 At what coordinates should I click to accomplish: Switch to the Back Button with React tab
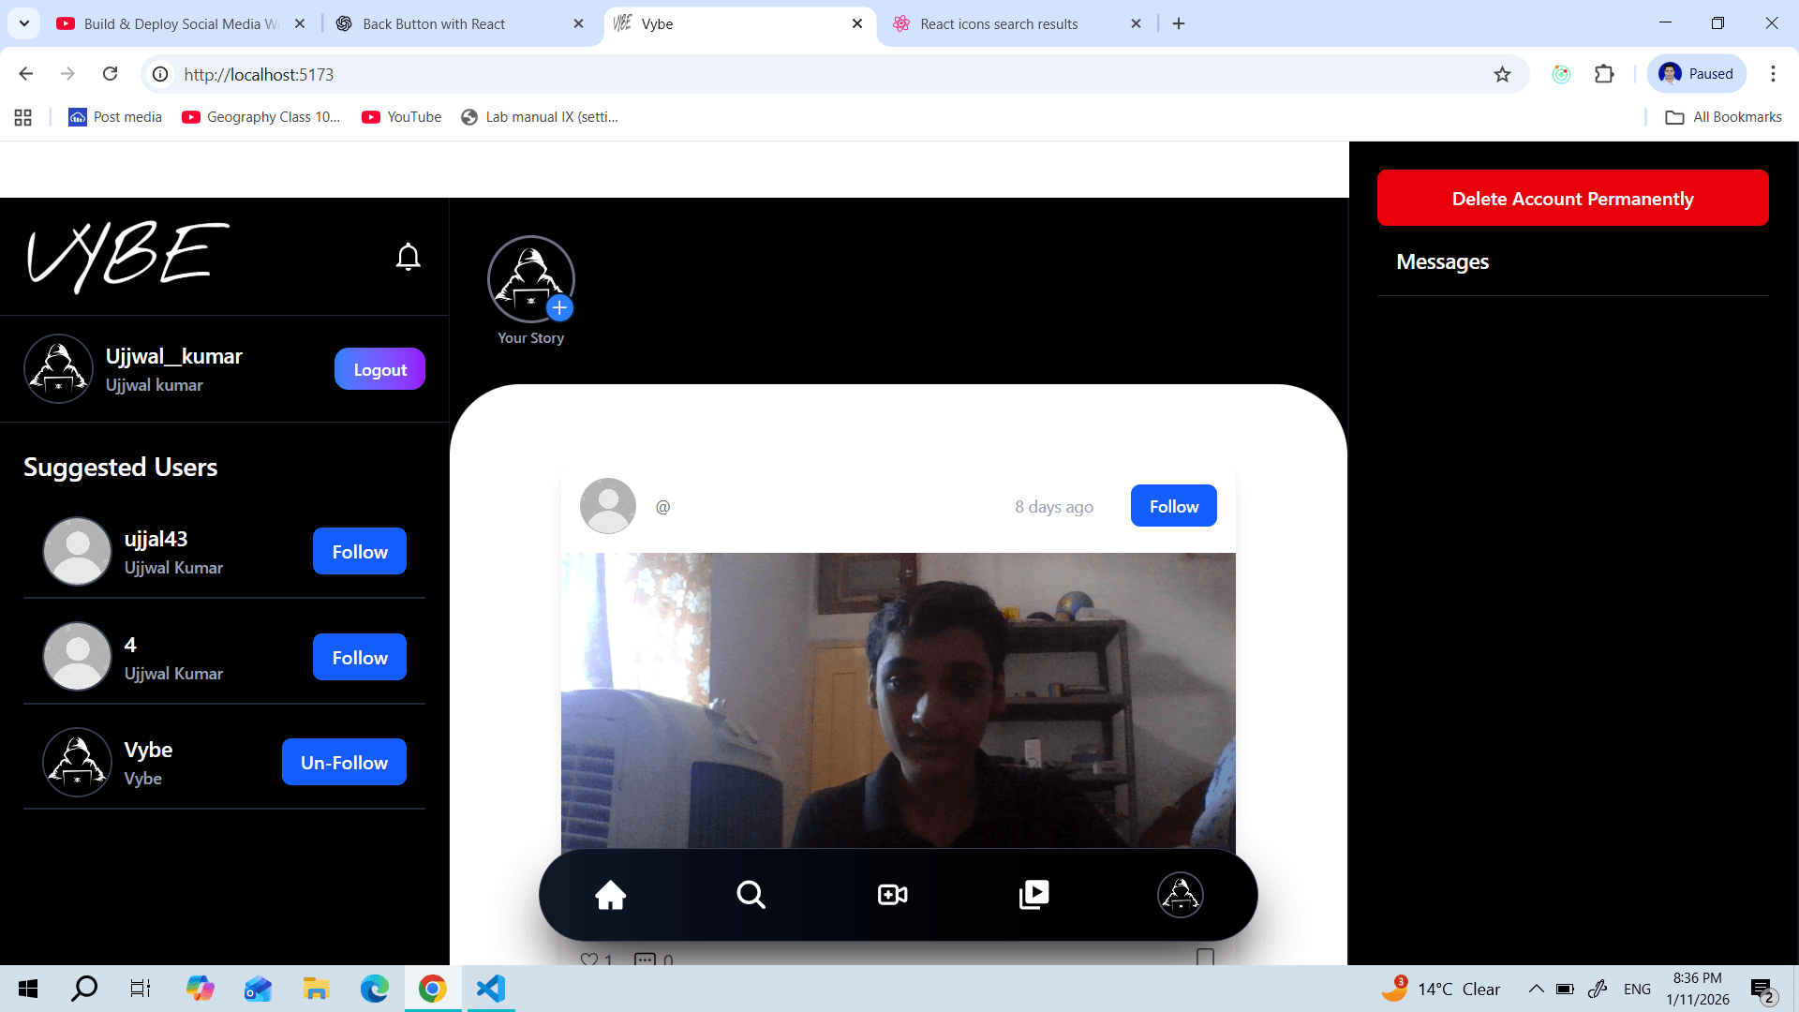coord(433,23)
